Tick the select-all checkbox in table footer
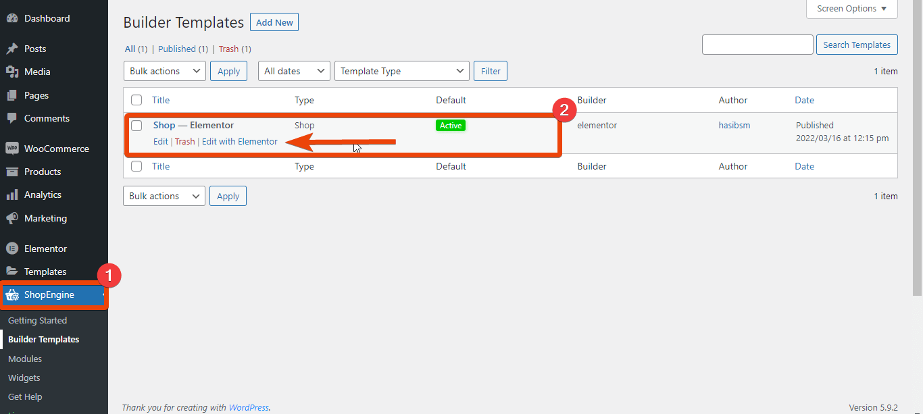Screen dimensions: 923x414 (x=136, y=166)
